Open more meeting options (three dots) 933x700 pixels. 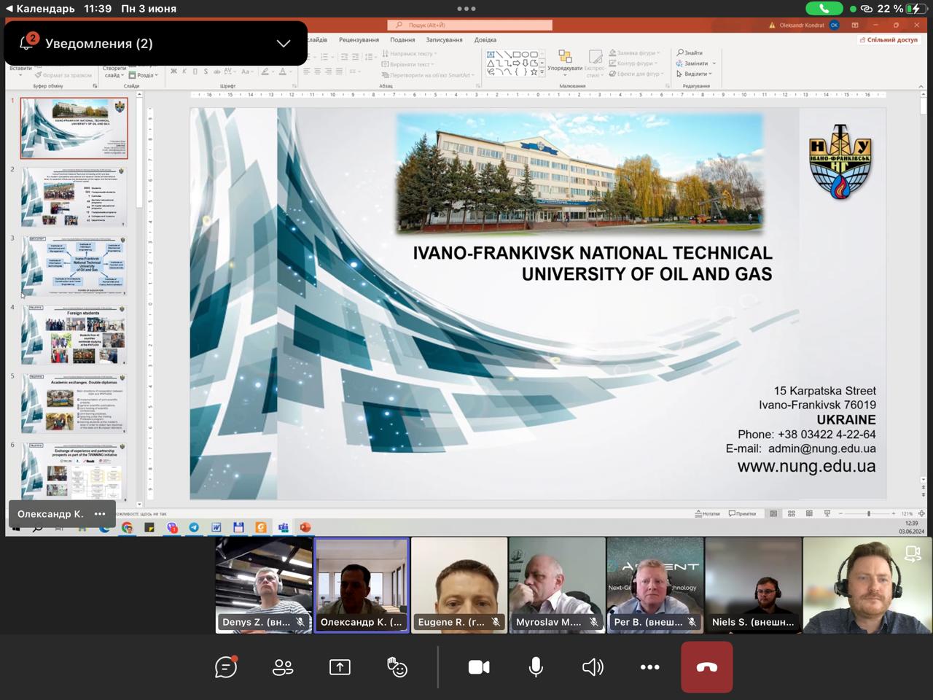click(x=649, y=666)
